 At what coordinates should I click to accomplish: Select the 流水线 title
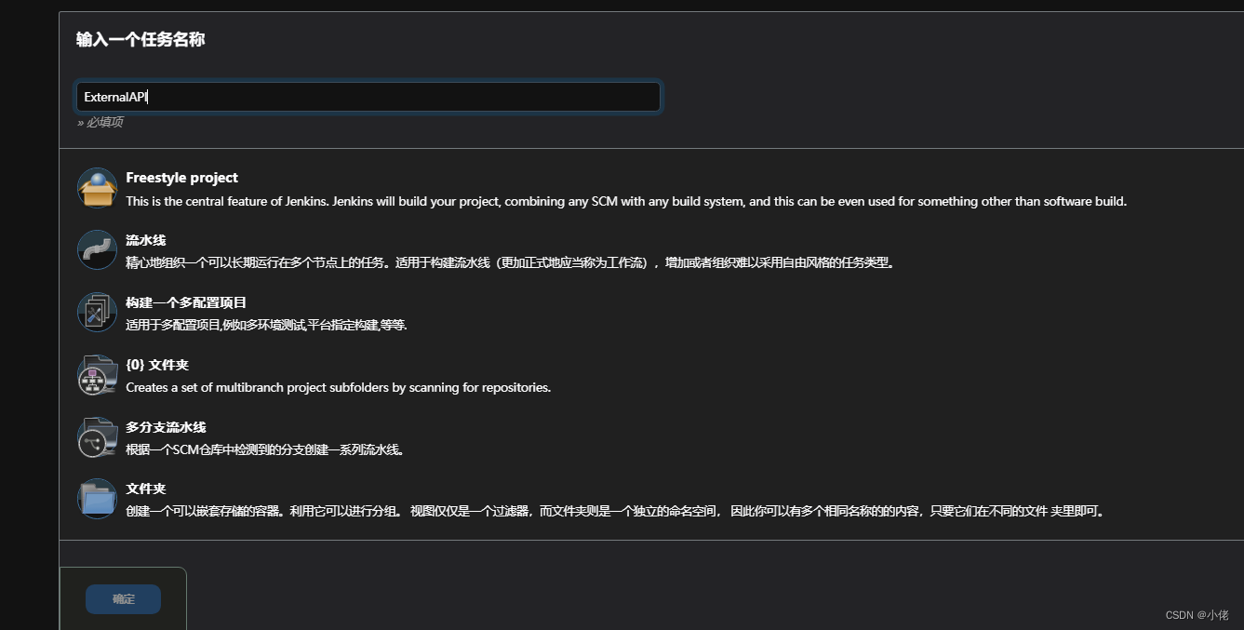pyautogui.click(x=146, y=240)
